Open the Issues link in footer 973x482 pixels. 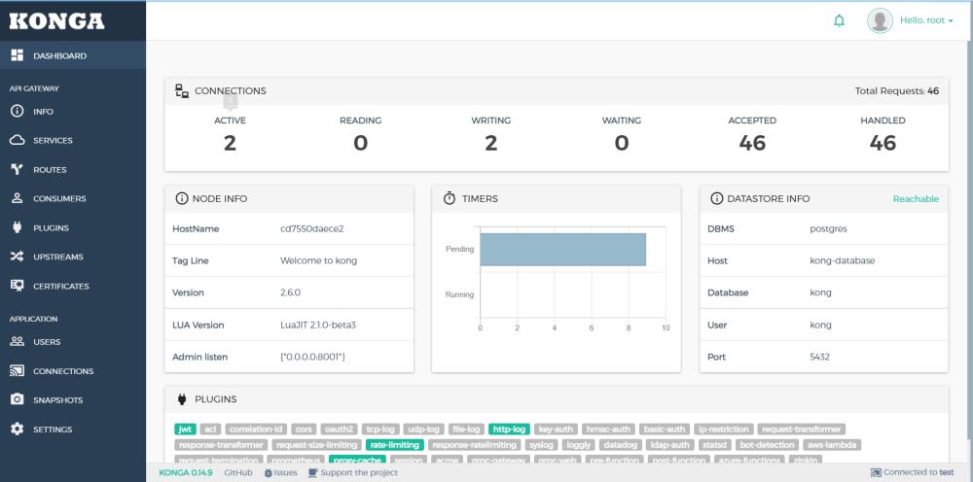pos(280,472)
